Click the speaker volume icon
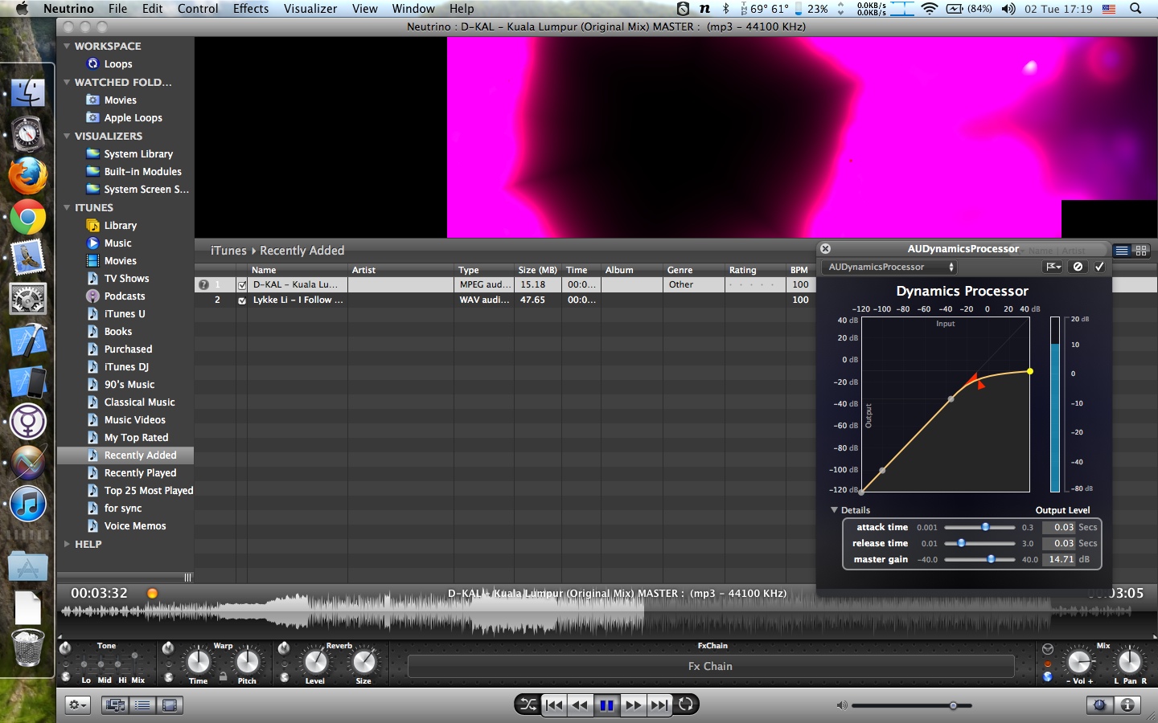1158x723 pixels. [841, 705]
